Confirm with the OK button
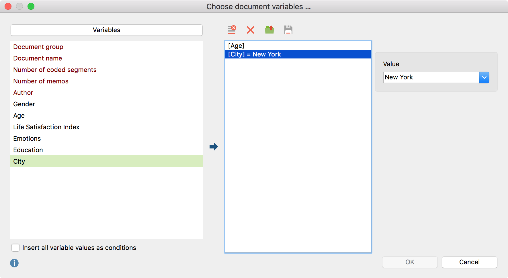Viewport: 508px width, 278px height. [x=410, y=262]
